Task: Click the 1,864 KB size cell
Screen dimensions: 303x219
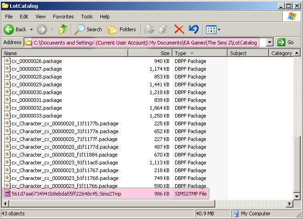Action: pos(160,108)
